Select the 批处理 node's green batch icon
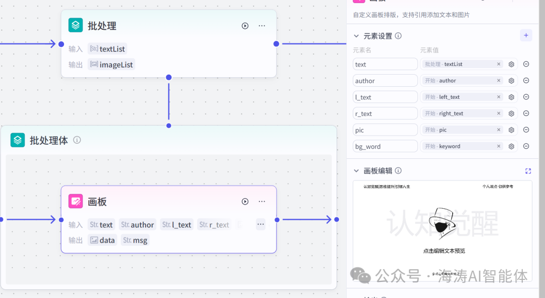Viewport: 545px width, 298px height. 75,25
